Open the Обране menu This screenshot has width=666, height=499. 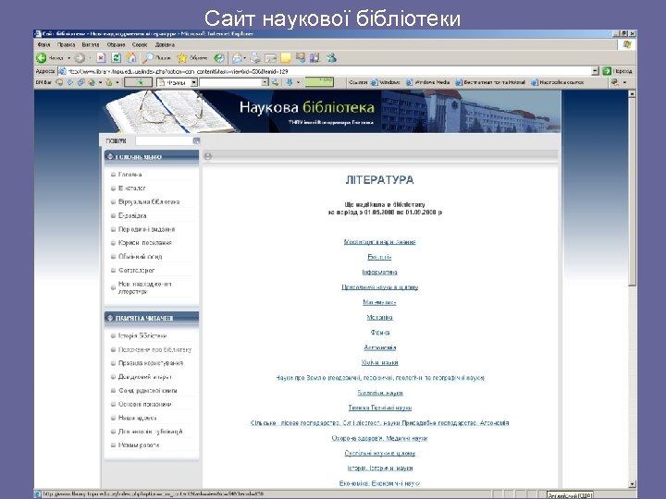116,44
